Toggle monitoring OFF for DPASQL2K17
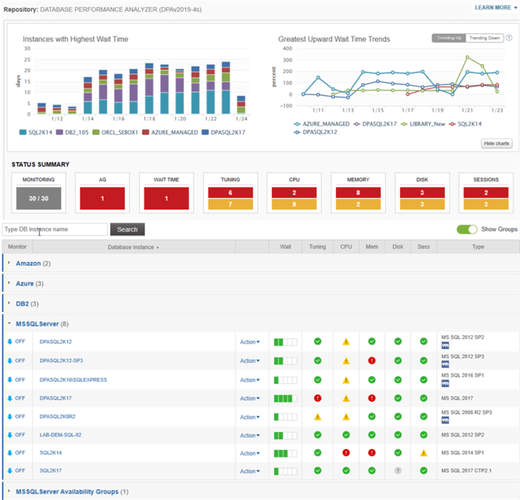 click(x=16, y=398)
